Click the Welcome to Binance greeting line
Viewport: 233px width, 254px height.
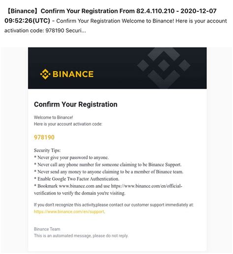point(54,117)
